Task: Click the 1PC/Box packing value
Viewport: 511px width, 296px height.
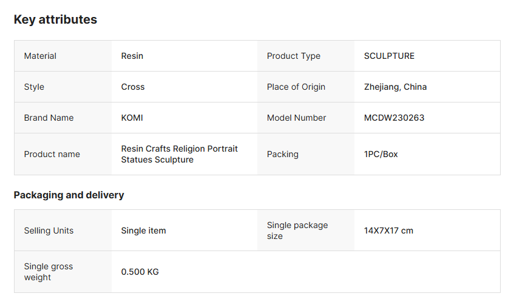Action: click(381, 154)
